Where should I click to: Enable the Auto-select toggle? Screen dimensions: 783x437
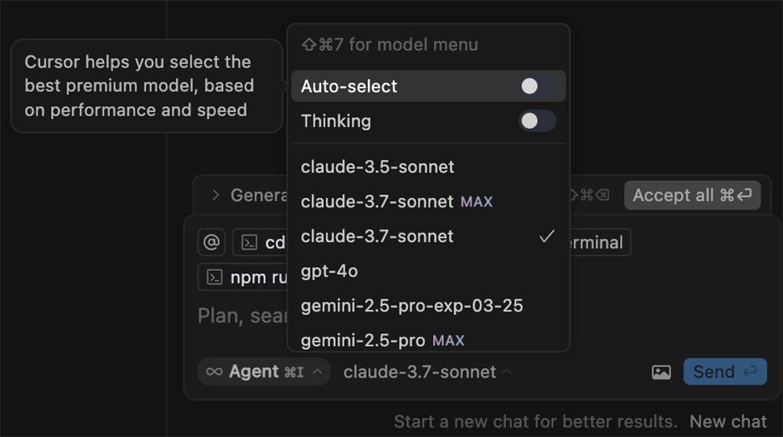coord(537,86)
